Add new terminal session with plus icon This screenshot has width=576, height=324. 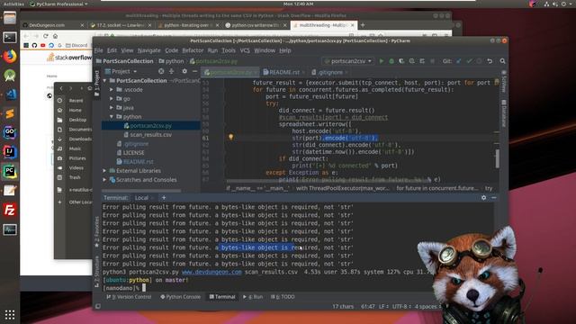pos(164,198)
